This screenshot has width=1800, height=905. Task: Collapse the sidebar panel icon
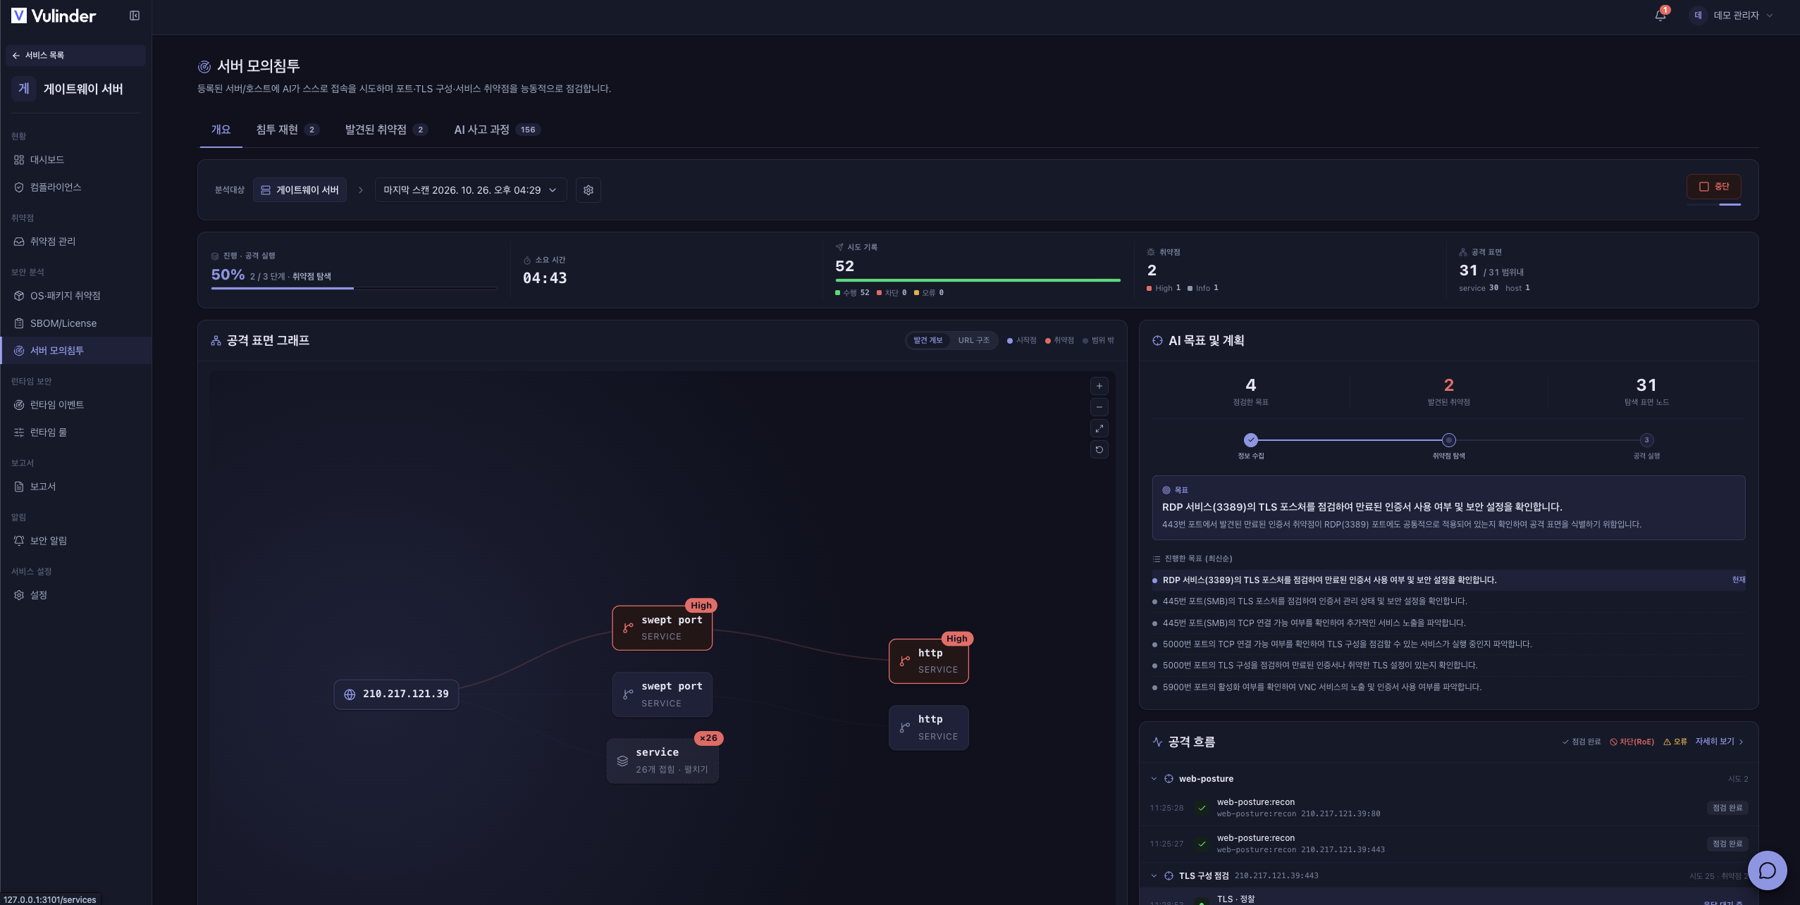point(135,15)
